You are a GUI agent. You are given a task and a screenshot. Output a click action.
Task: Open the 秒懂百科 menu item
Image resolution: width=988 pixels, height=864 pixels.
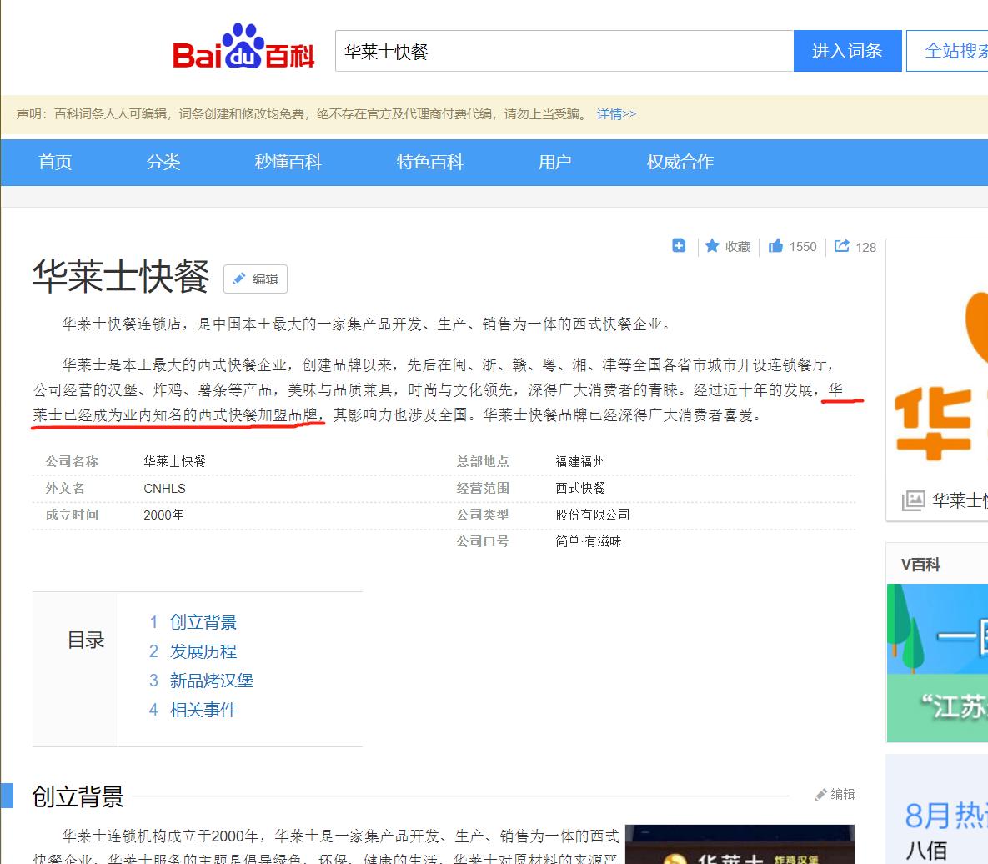coord(288,162)
